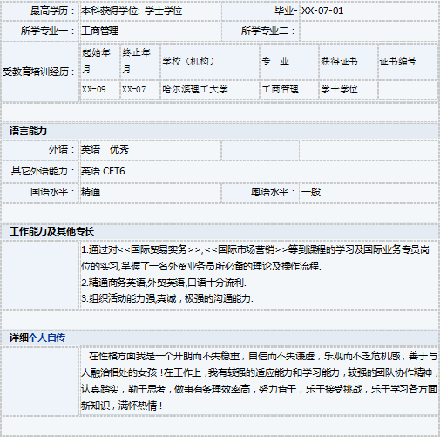Click the 精通商务英语 skills line

[164, 283]
